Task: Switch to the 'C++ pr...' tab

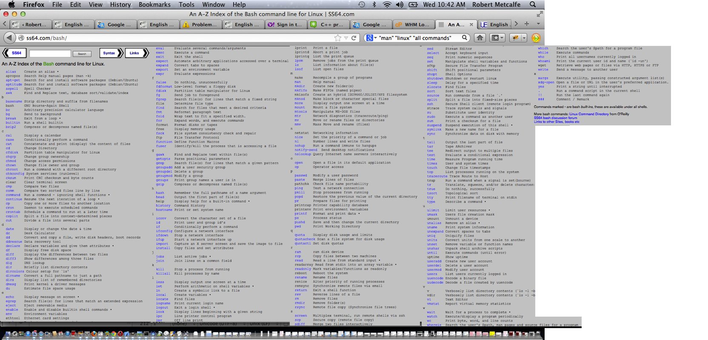Action: click(x=328, y=25)
